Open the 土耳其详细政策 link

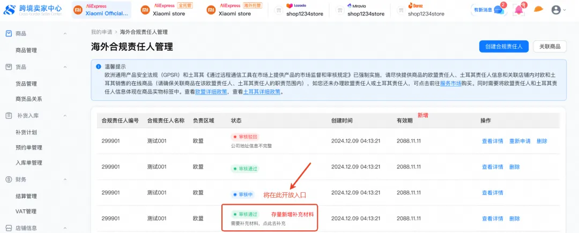click(262, 92)
